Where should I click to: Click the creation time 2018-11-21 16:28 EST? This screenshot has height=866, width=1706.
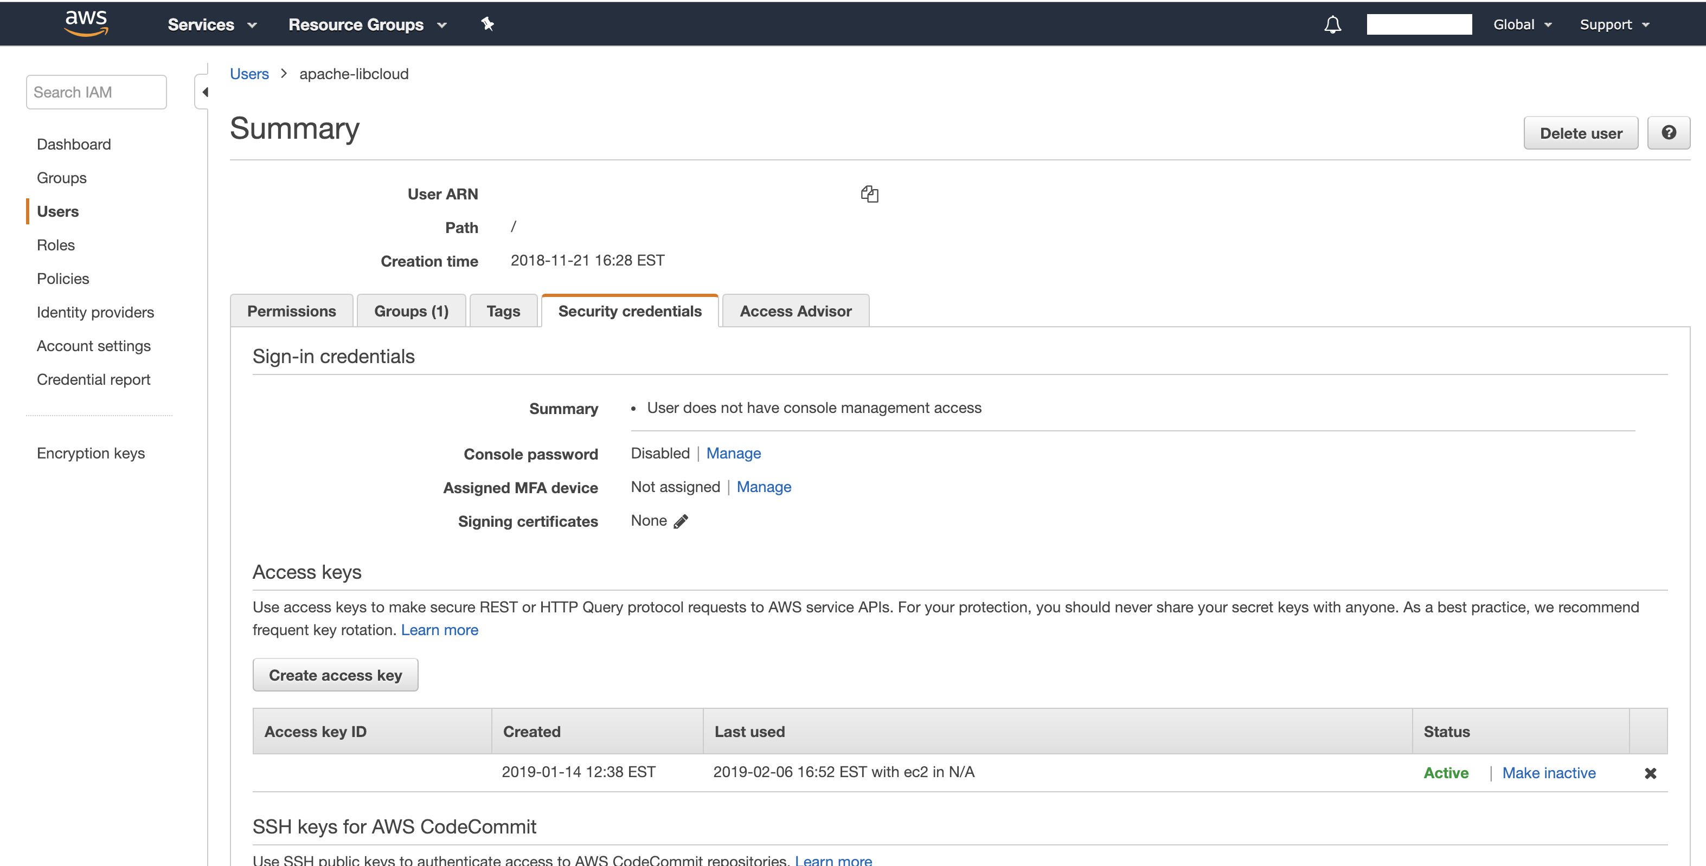coord(587,261)
